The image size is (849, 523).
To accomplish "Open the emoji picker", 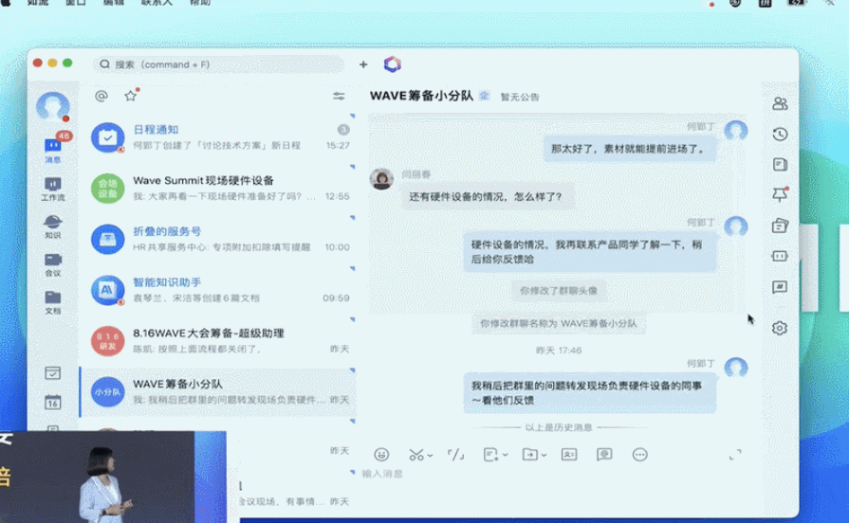I will 381,455.
